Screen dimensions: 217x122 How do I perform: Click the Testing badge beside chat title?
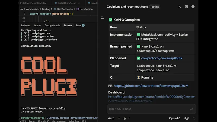tap(155, 7)
